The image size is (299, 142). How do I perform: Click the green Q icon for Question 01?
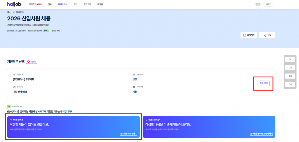tap(8, 106)
